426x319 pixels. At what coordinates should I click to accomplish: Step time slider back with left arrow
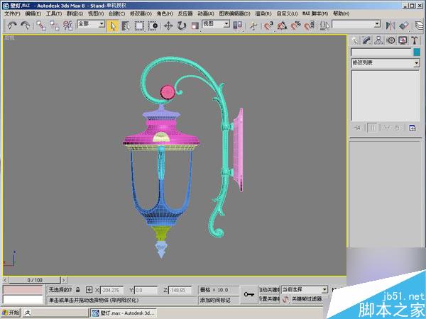[5, 280]
